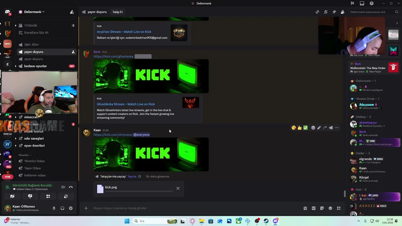Cancel the kick.png upload
Image resolution: width=402 pixels, height=226 pixels.
(178, 188)
